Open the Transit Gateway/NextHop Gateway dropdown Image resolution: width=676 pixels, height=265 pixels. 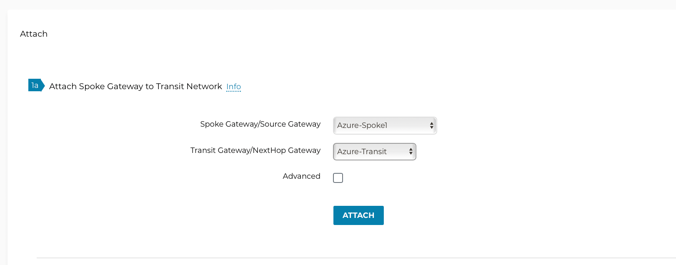coord(374,152)
